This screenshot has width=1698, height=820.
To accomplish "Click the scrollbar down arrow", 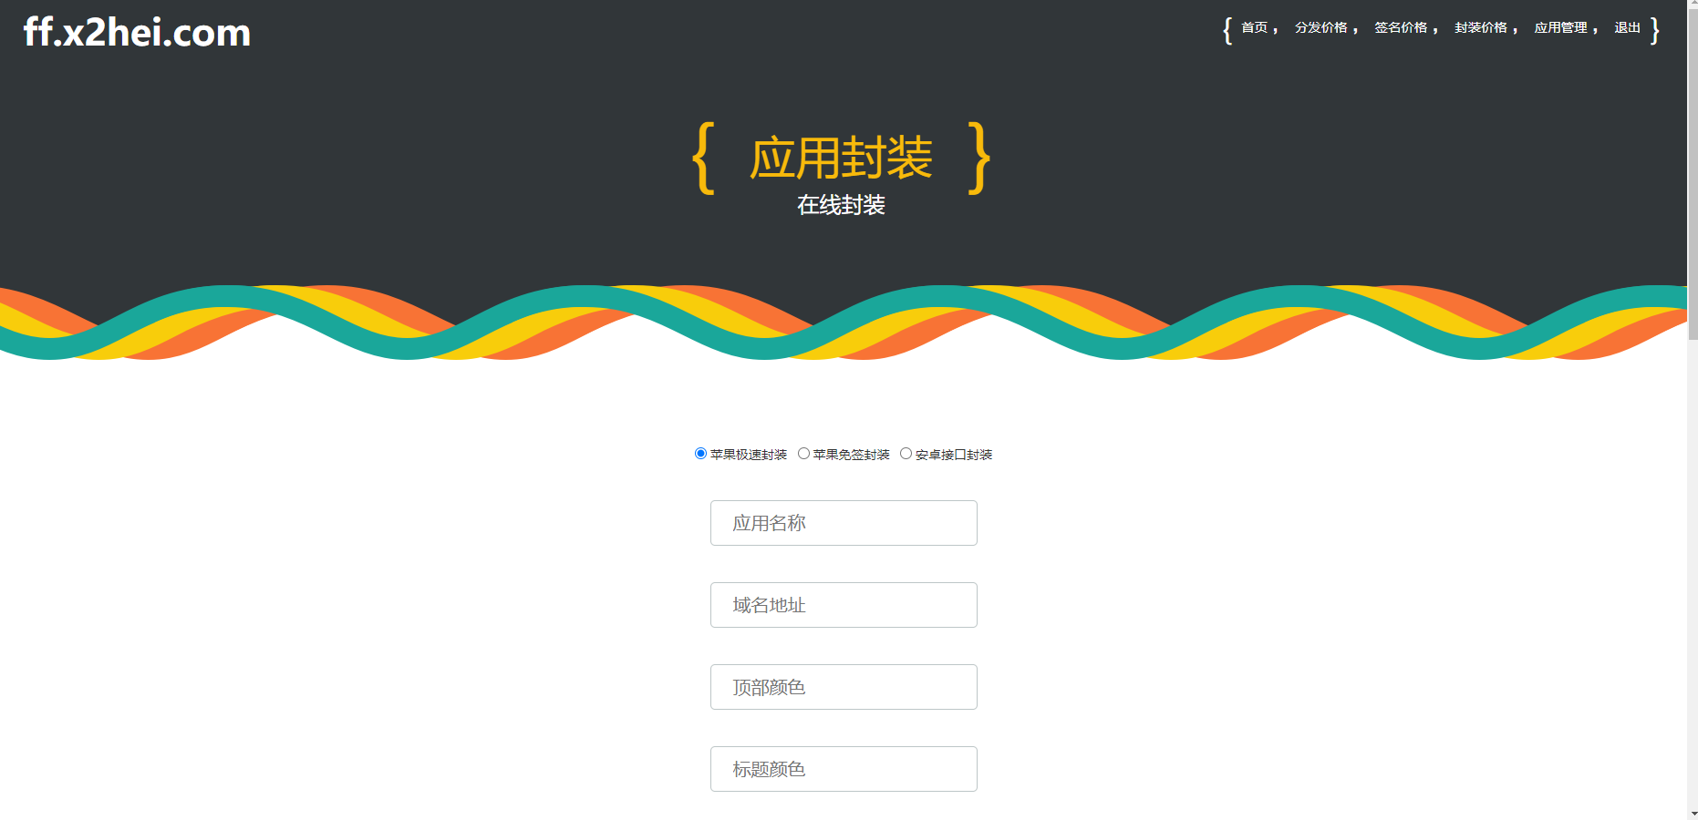I will pos(1693,813).
